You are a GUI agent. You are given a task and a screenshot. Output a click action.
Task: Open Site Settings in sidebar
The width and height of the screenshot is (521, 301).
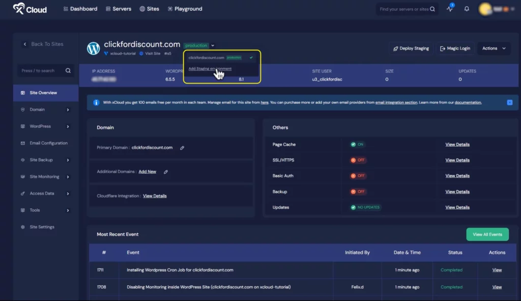(x=46, y=227)
